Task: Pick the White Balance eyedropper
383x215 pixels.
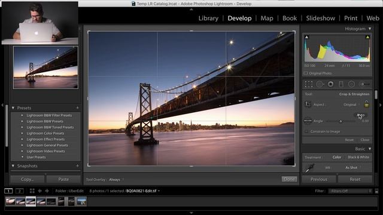Action: [x=310, y=168]
